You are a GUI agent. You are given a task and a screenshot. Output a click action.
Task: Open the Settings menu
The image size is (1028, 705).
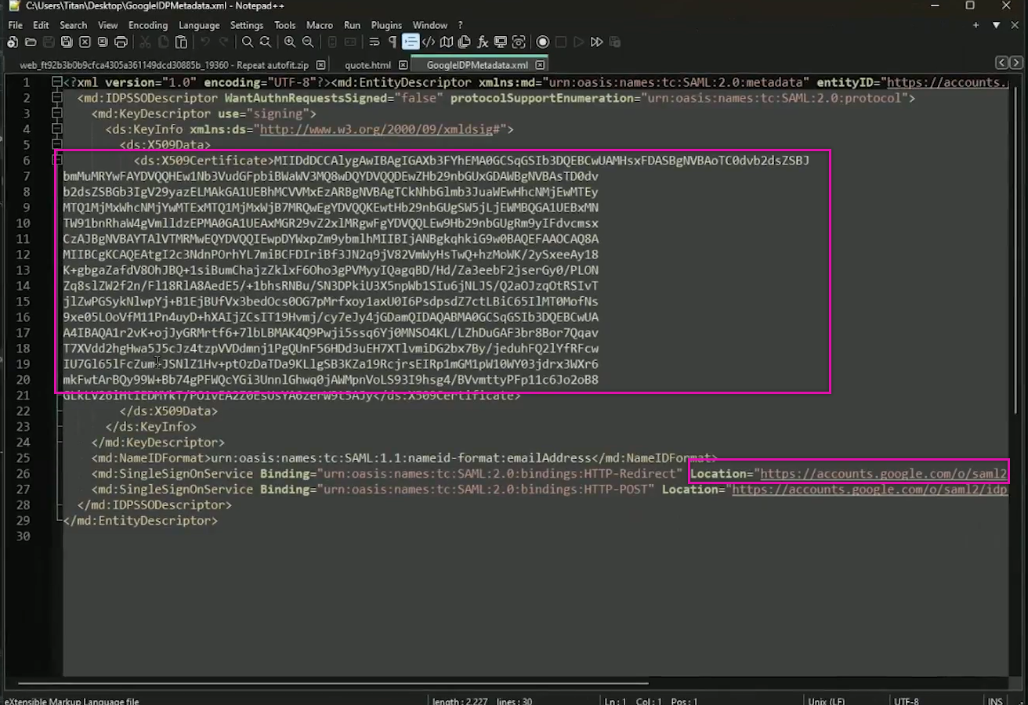pyautogui.click(x=247, y=25)
